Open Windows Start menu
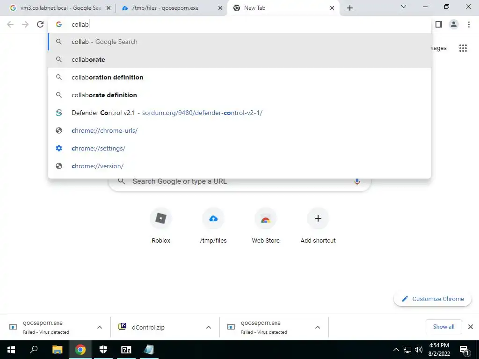This screenshot has width=479, height=359. click(x=11, y=350)
